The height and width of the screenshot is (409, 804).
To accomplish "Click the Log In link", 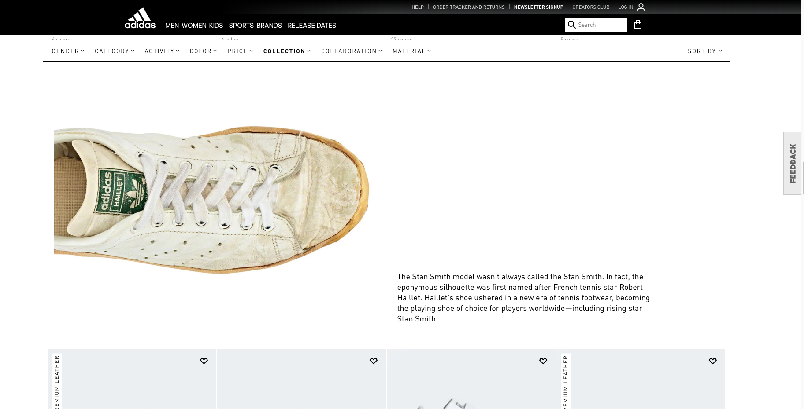I will 626,7.
